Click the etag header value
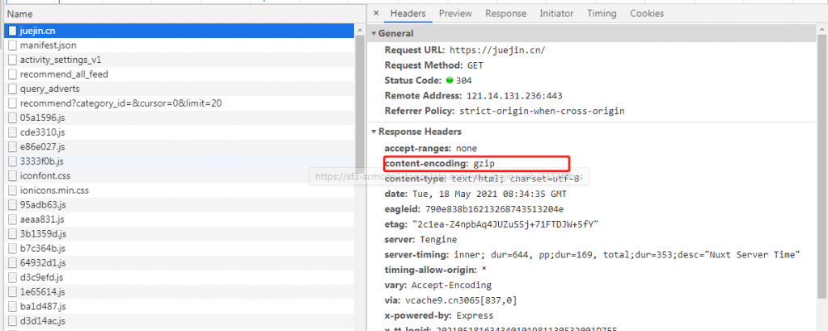828x331 pixels. pyautogui.click(x=505, y=224)
